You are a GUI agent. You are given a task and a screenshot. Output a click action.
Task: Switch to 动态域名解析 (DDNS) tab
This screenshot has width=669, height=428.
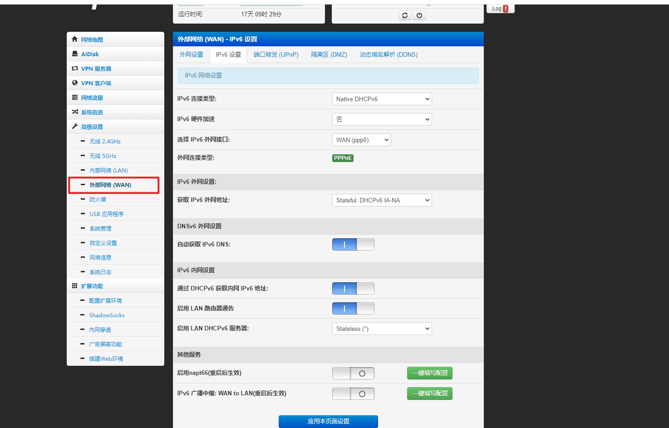pyautogui.click(x=389, y=54)
